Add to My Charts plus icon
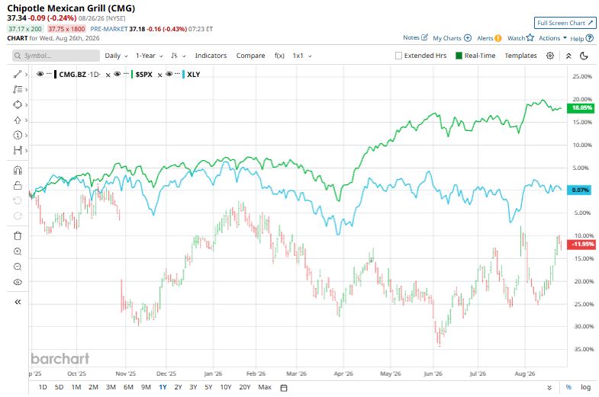 [x=468, y=38]
